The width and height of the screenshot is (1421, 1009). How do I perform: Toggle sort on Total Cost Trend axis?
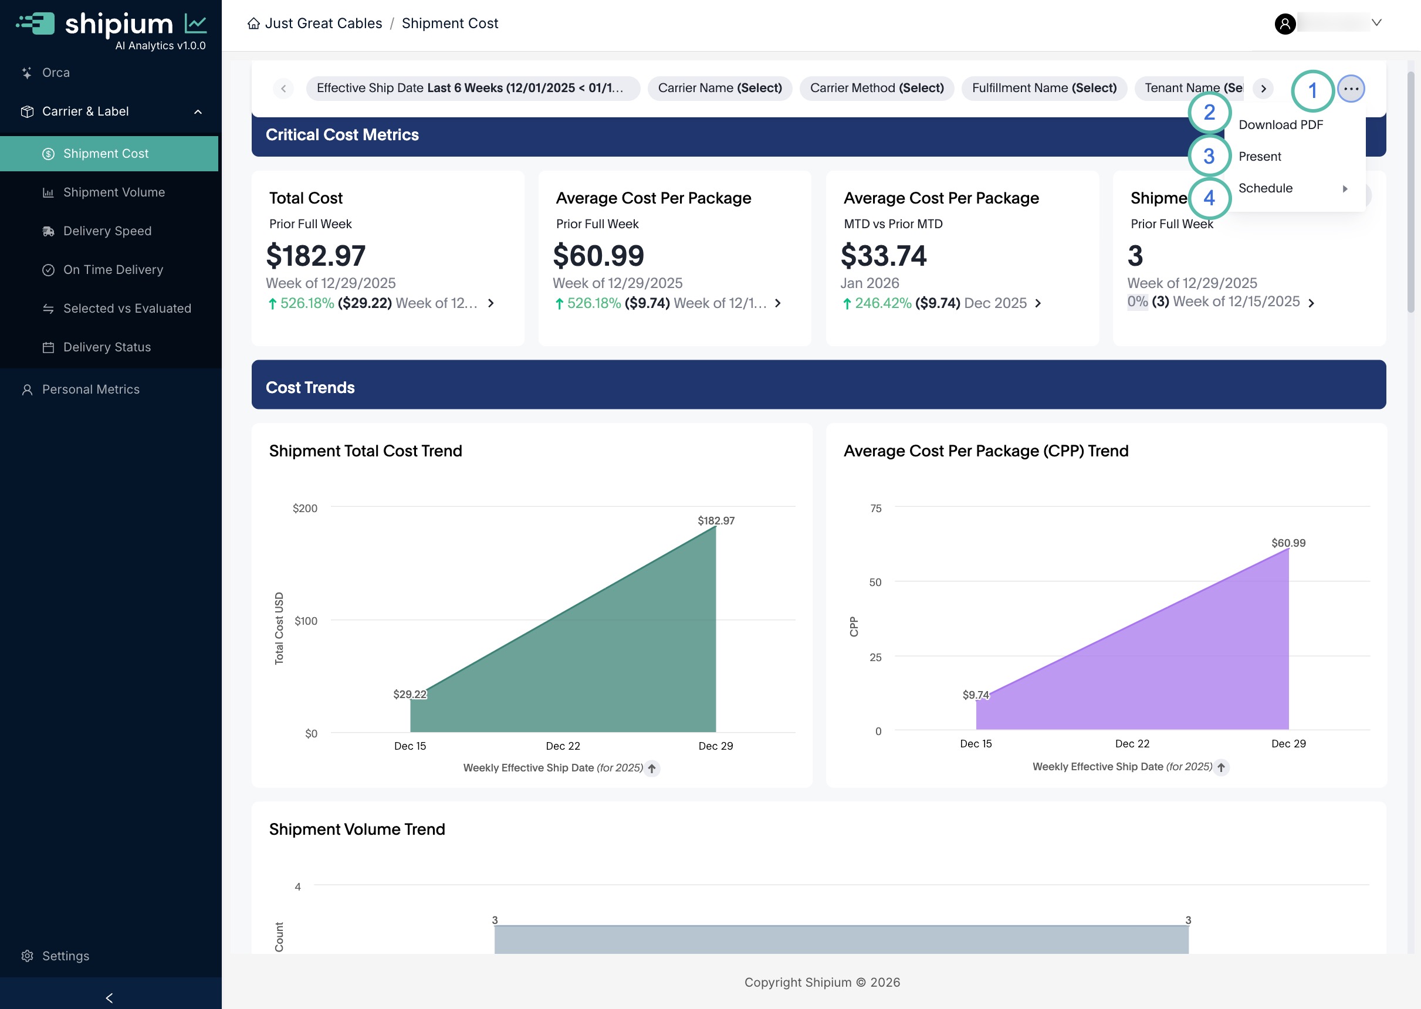tap(652, 768)
